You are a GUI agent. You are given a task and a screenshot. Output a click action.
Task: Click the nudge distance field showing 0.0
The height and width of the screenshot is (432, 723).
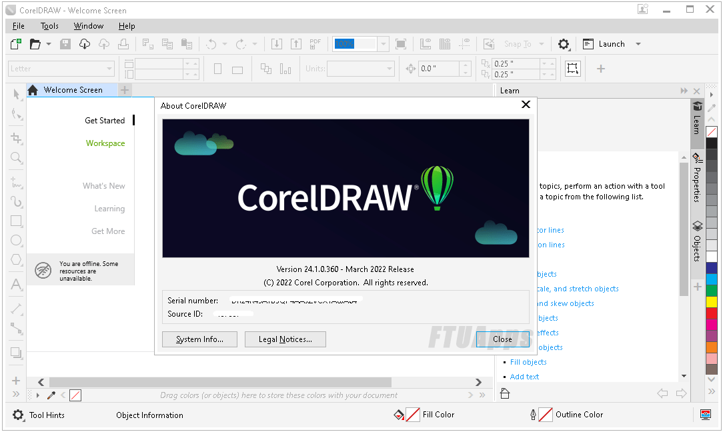pyautogui.click(x=439, y=69)
